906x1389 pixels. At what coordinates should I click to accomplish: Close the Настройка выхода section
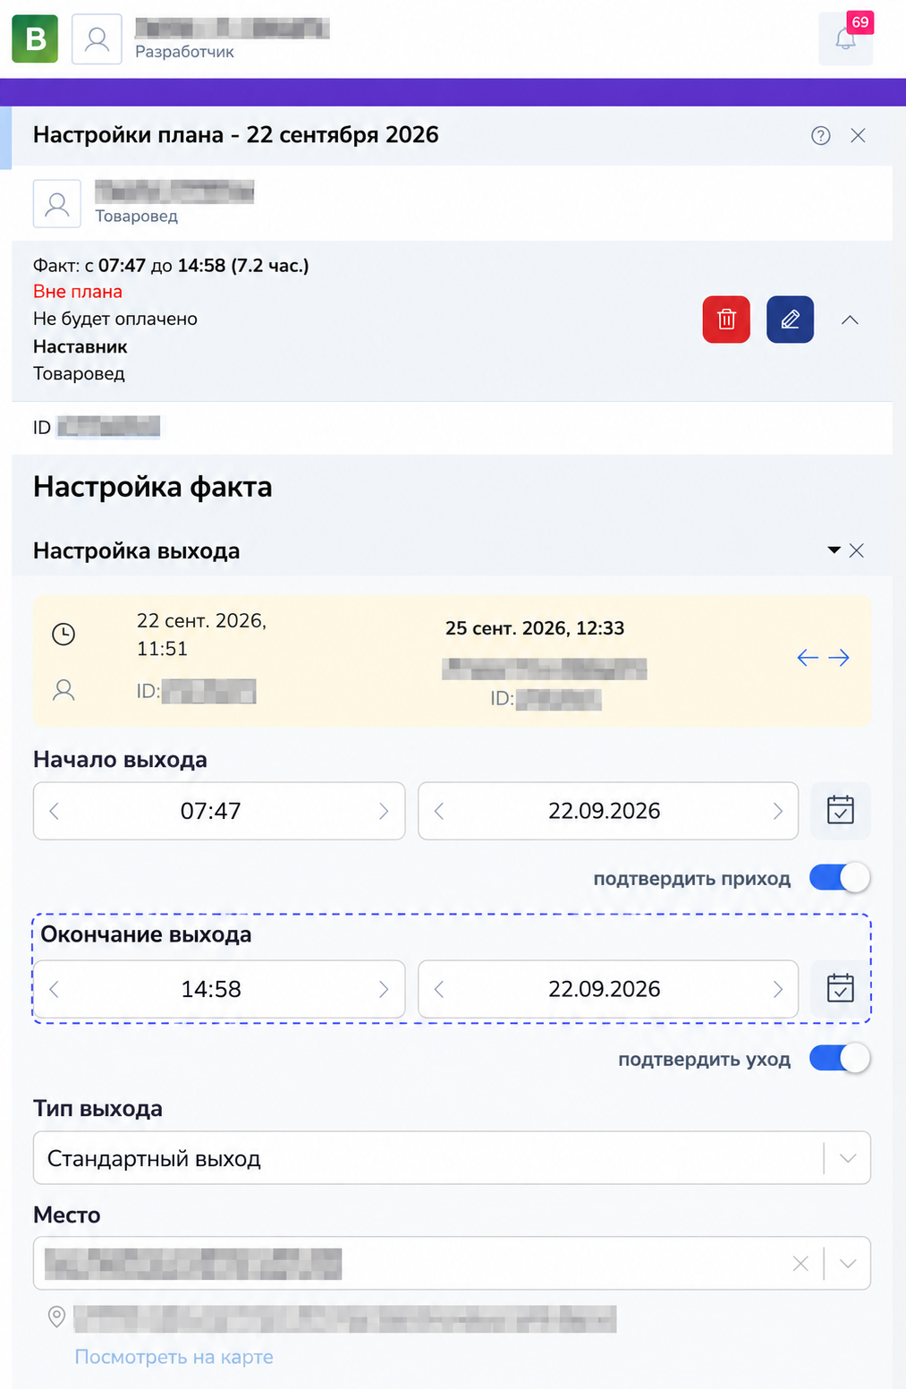[857, 550]
